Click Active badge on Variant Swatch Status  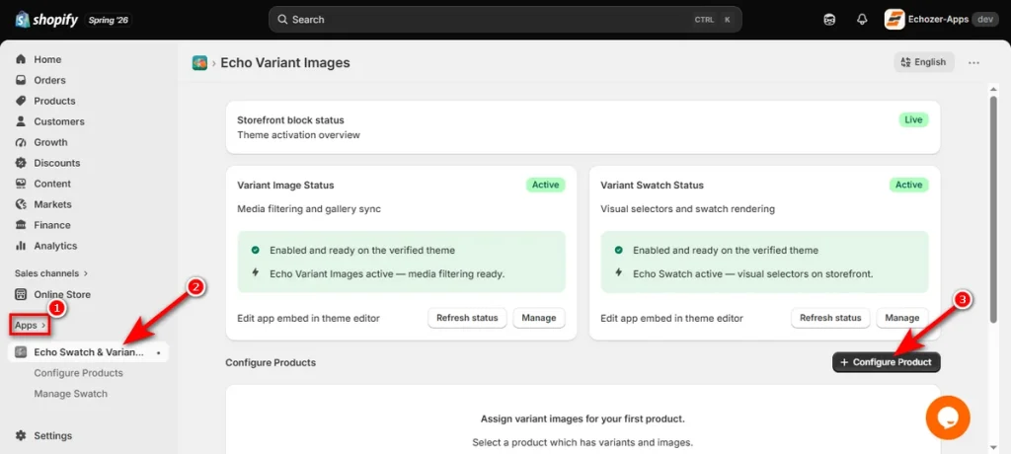pyautogui.click(x=909, y=185)
